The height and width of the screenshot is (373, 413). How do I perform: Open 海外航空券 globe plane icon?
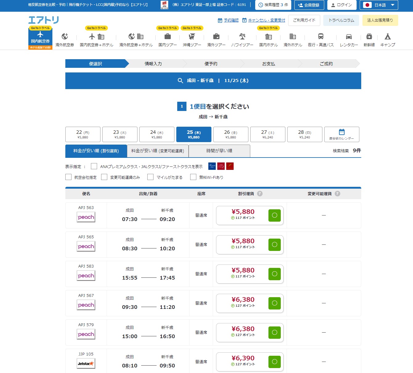(65, 36)
